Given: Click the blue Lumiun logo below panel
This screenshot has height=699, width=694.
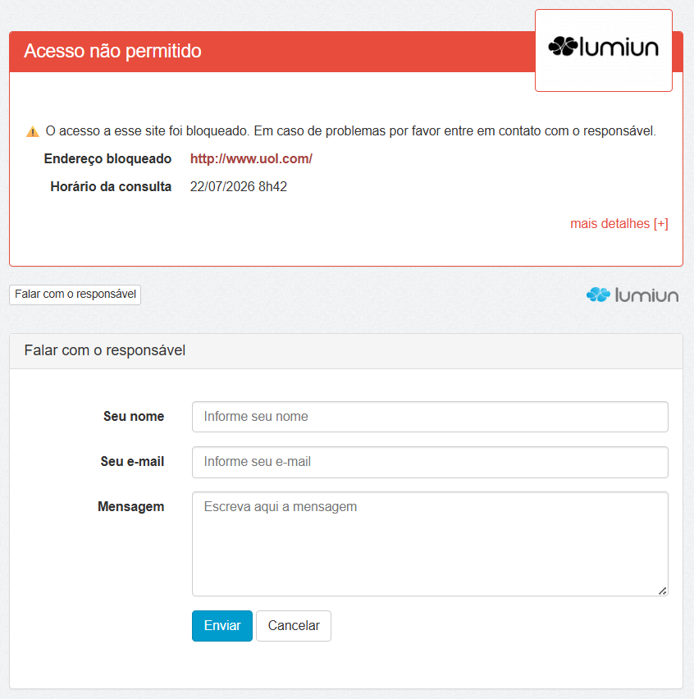Looking at the screenshot, I should (632, 295).
